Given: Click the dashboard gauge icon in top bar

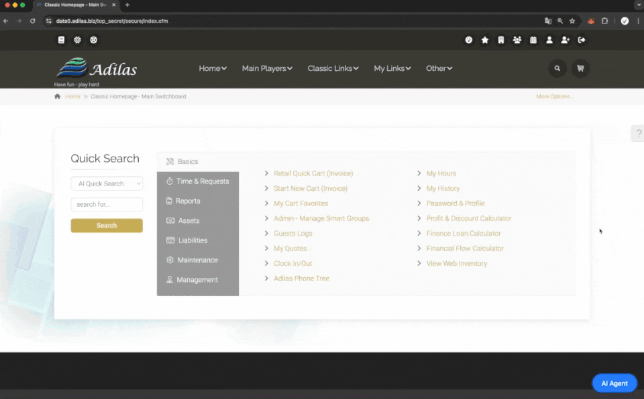Looking at the screenshot, I should tap(469, 40).
